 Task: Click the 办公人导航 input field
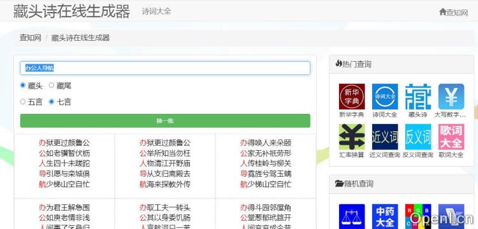pos(165,68)
